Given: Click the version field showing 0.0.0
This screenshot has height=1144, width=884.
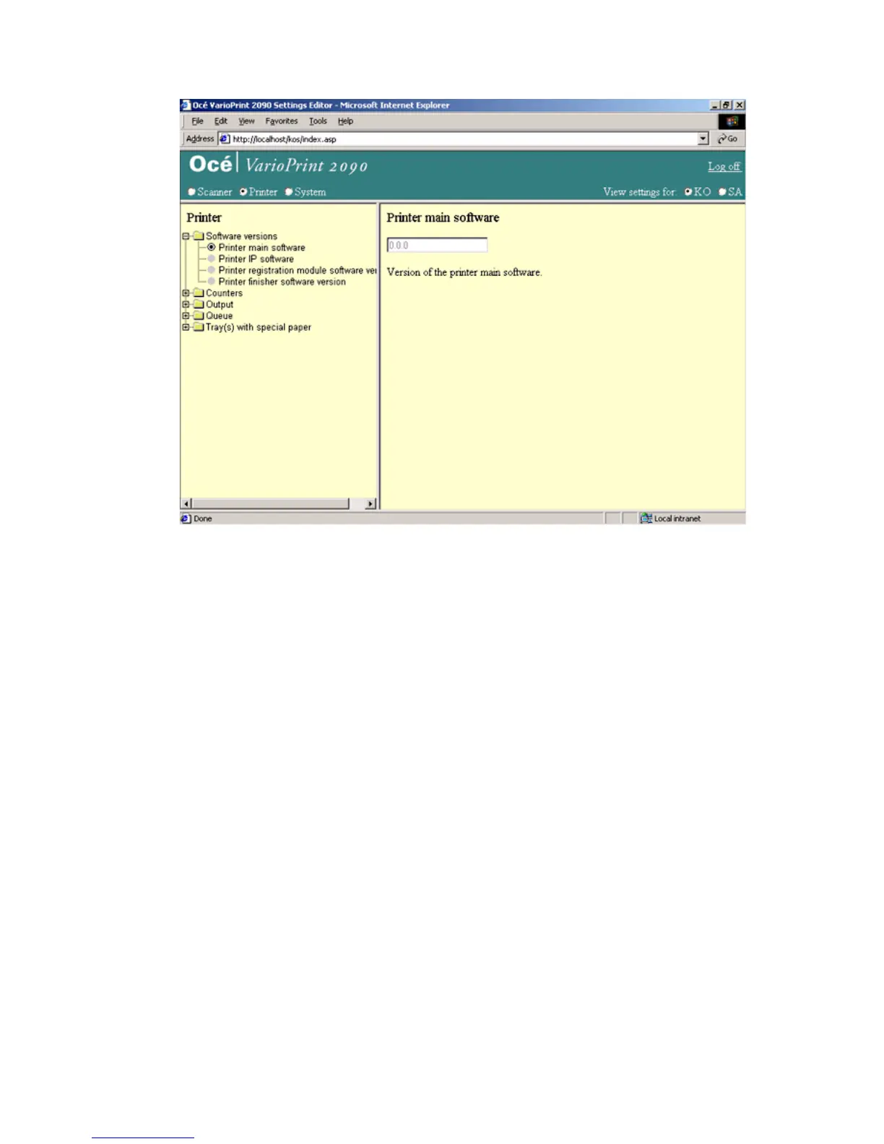Looking at the screenshot, I should [437, 246].
